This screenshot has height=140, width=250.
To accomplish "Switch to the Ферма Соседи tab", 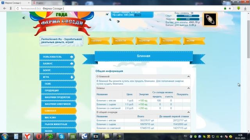I will pos(16,3).
